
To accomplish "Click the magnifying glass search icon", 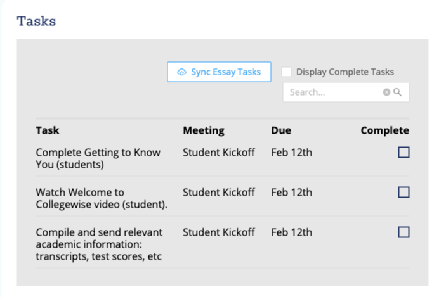I will click(x=398, y=92).
